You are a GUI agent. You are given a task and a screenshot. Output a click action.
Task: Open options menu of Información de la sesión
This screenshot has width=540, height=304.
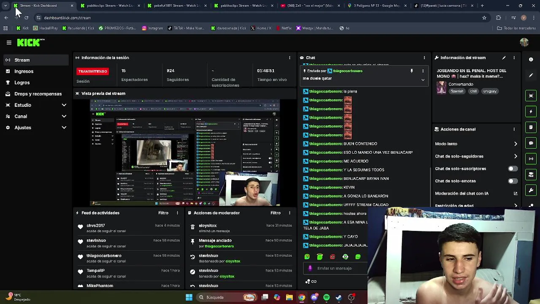tap(289, 57)
